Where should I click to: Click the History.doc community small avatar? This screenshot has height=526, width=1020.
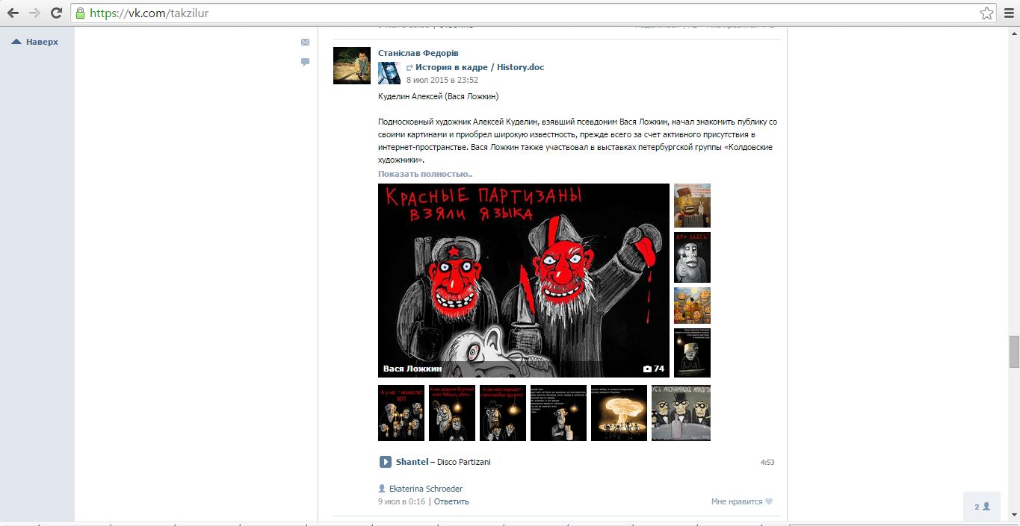389,73
